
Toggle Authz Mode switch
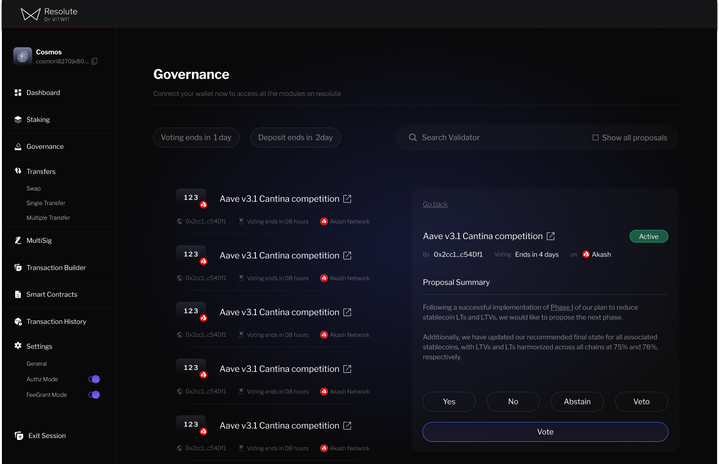94,379
